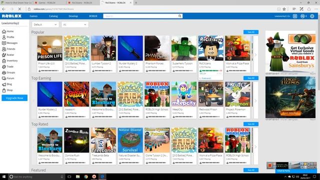This screenshot has width=320, height=180.
Task: Open Shop in the sidebar
Action: (x=7, y=90)
